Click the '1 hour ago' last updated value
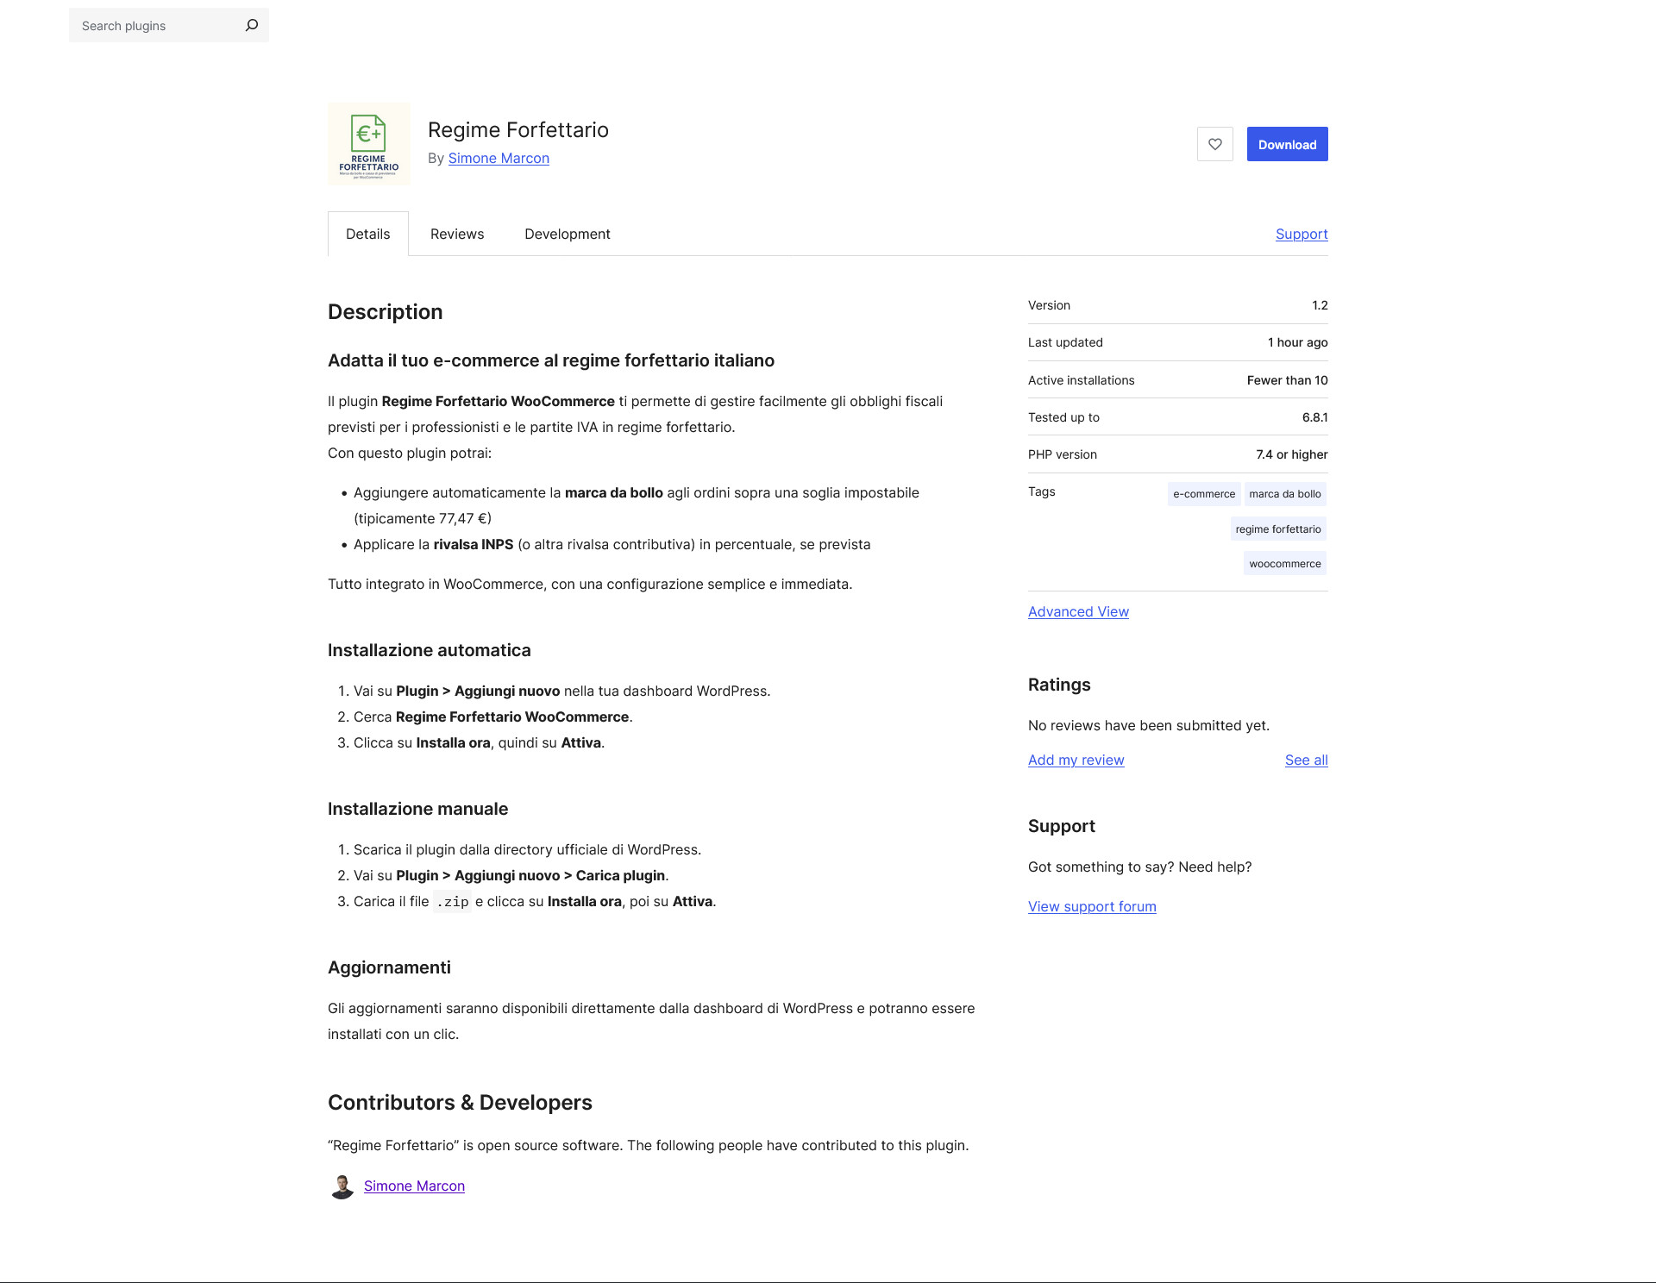The image size is (1656, 1283). 1297,342
